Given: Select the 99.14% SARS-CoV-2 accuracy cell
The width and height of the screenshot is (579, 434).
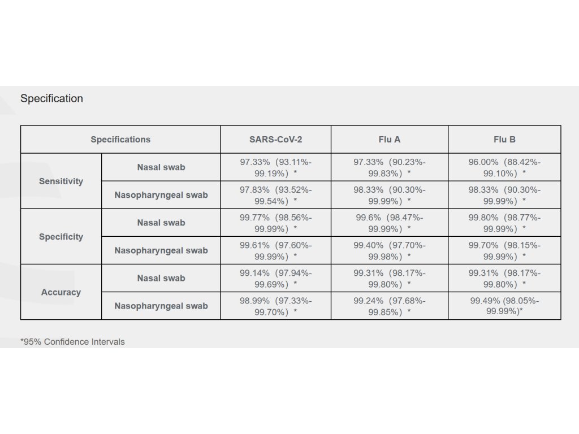Looking at the screenshot, I should point(275,278).
